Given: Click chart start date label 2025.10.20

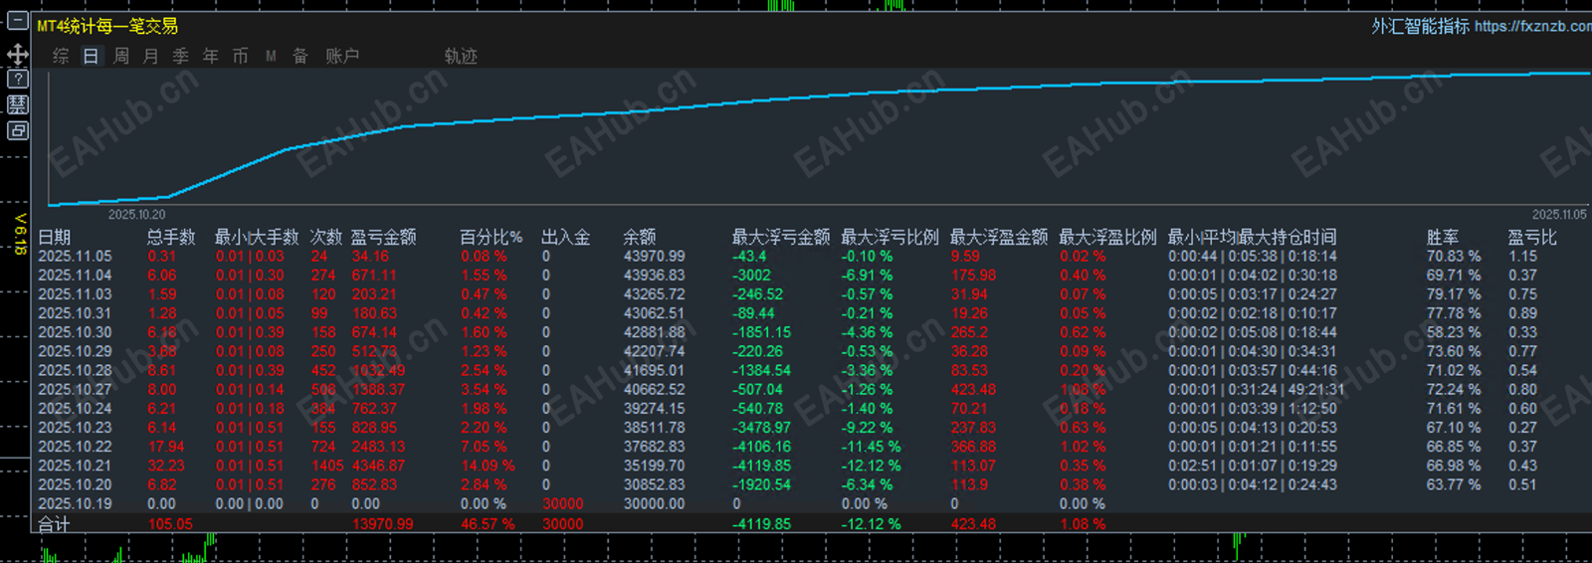Looking at the screenshot, I should coord(137,215).
